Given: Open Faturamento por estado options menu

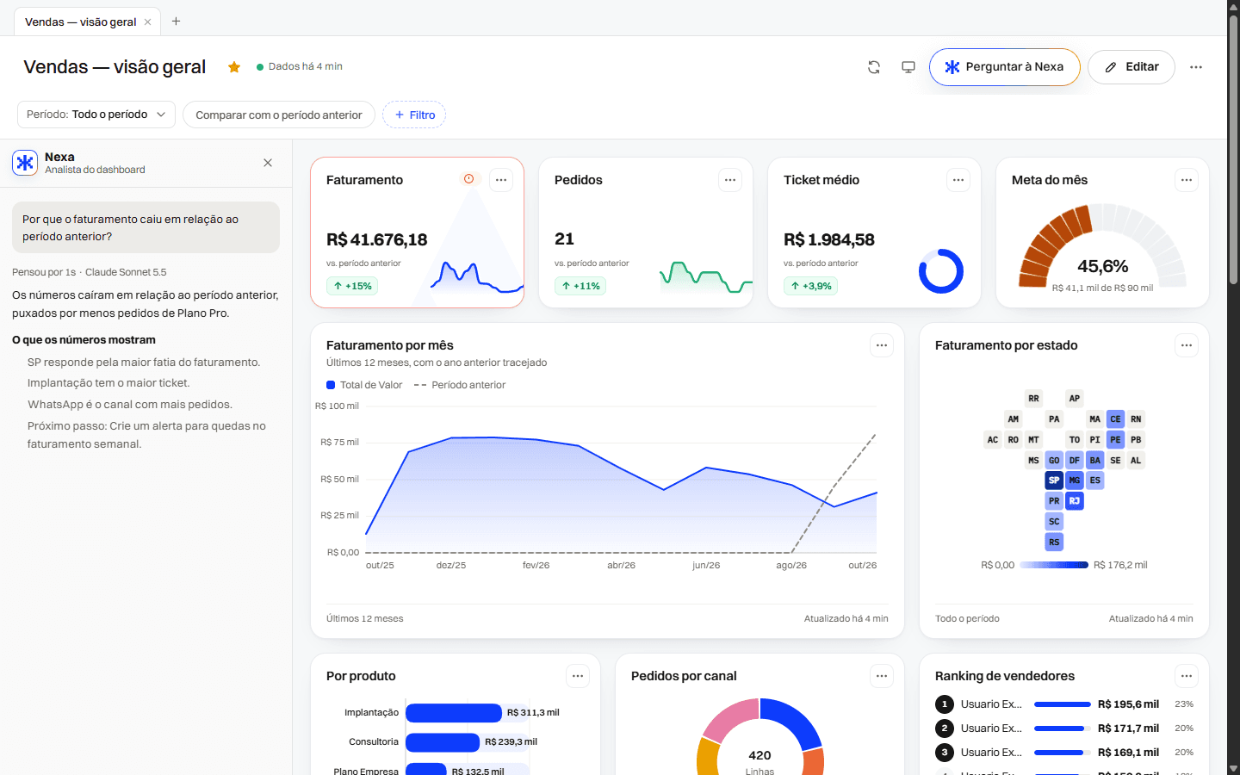Looking at the screenshot, I should coord(1187,345).
